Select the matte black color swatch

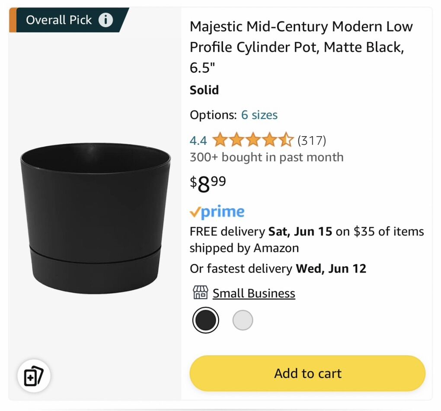[205, 321]
